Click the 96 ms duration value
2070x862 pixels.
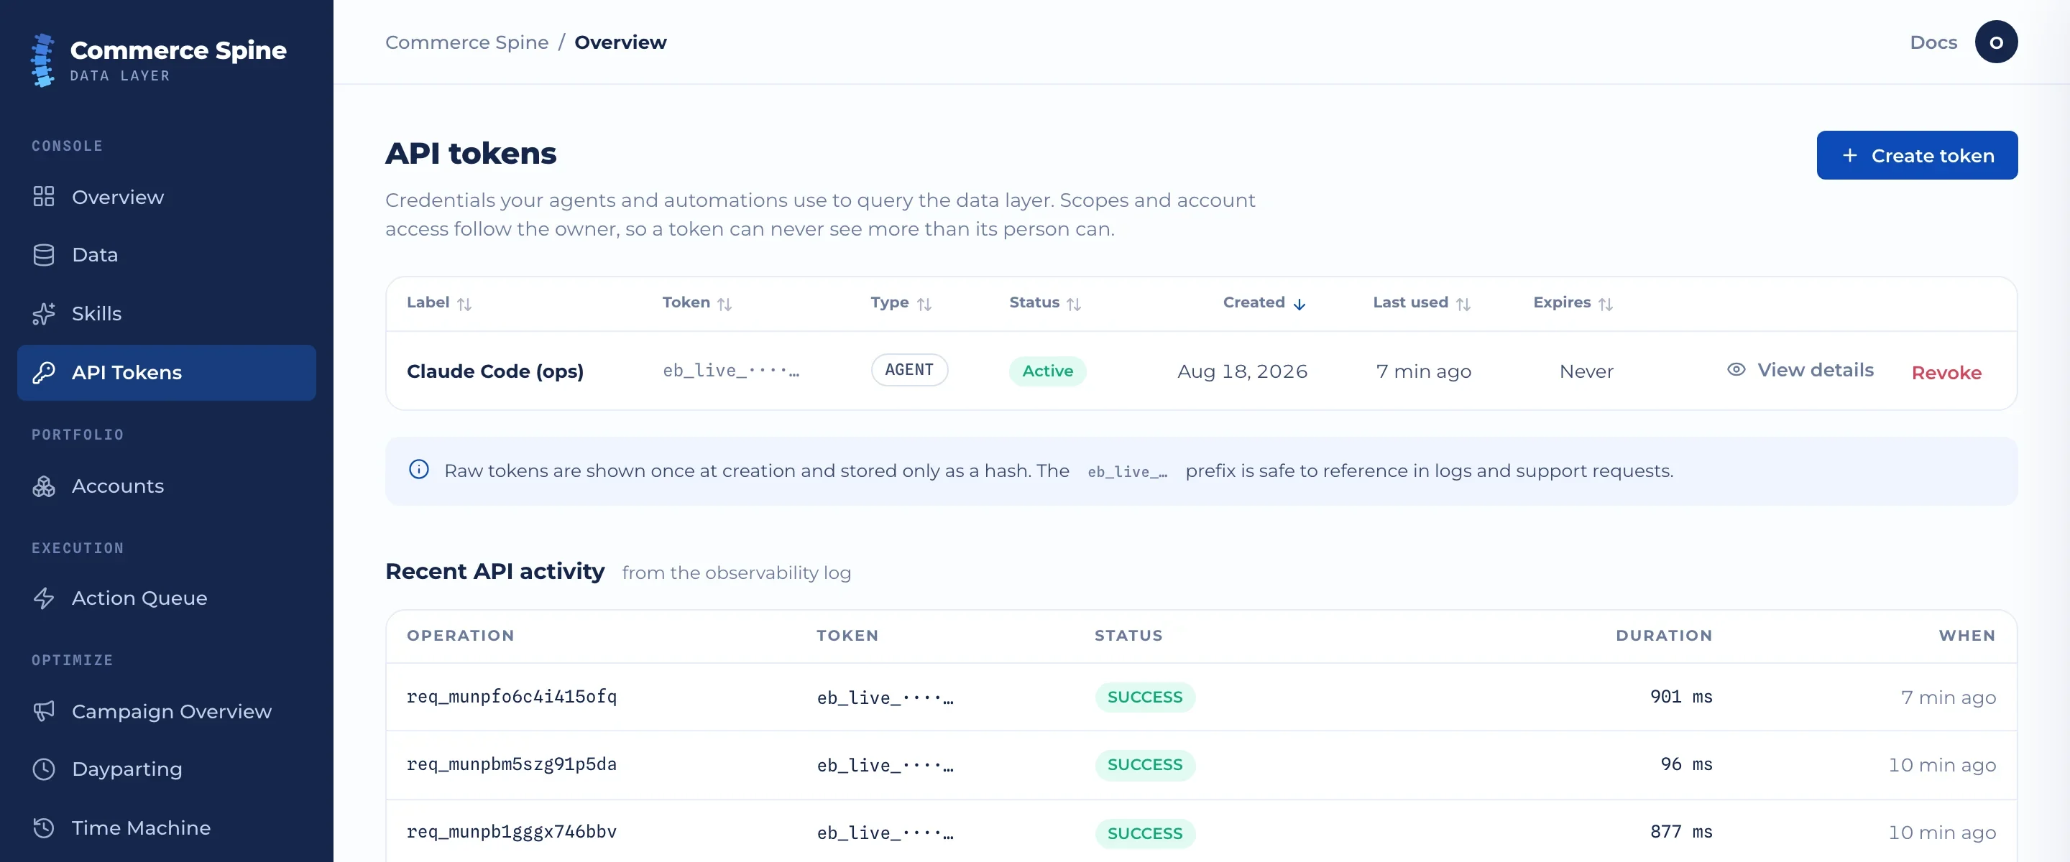[1686, 764]
